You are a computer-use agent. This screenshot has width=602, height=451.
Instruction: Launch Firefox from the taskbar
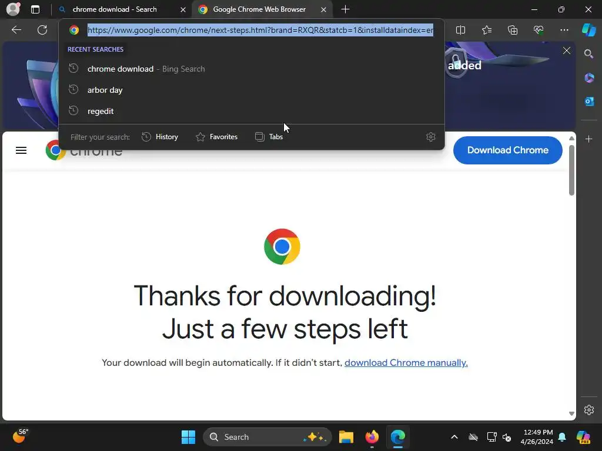372,437
